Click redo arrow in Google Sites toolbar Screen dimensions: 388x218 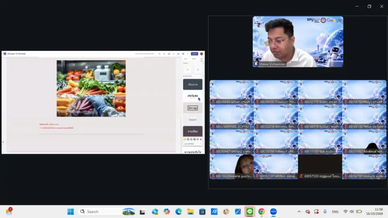pos(164,54)
